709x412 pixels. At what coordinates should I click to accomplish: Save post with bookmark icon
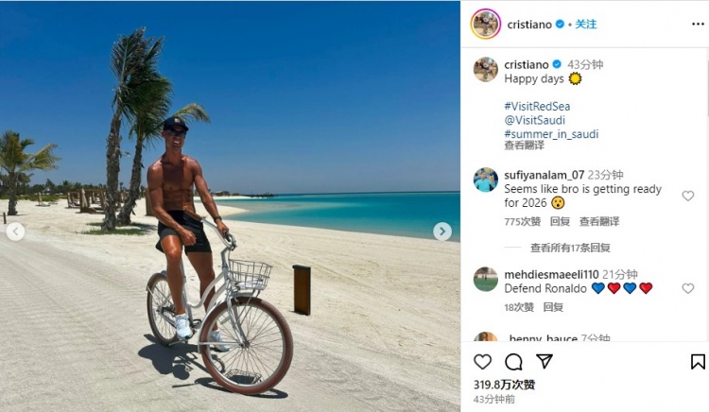click(x=698, y=362)
